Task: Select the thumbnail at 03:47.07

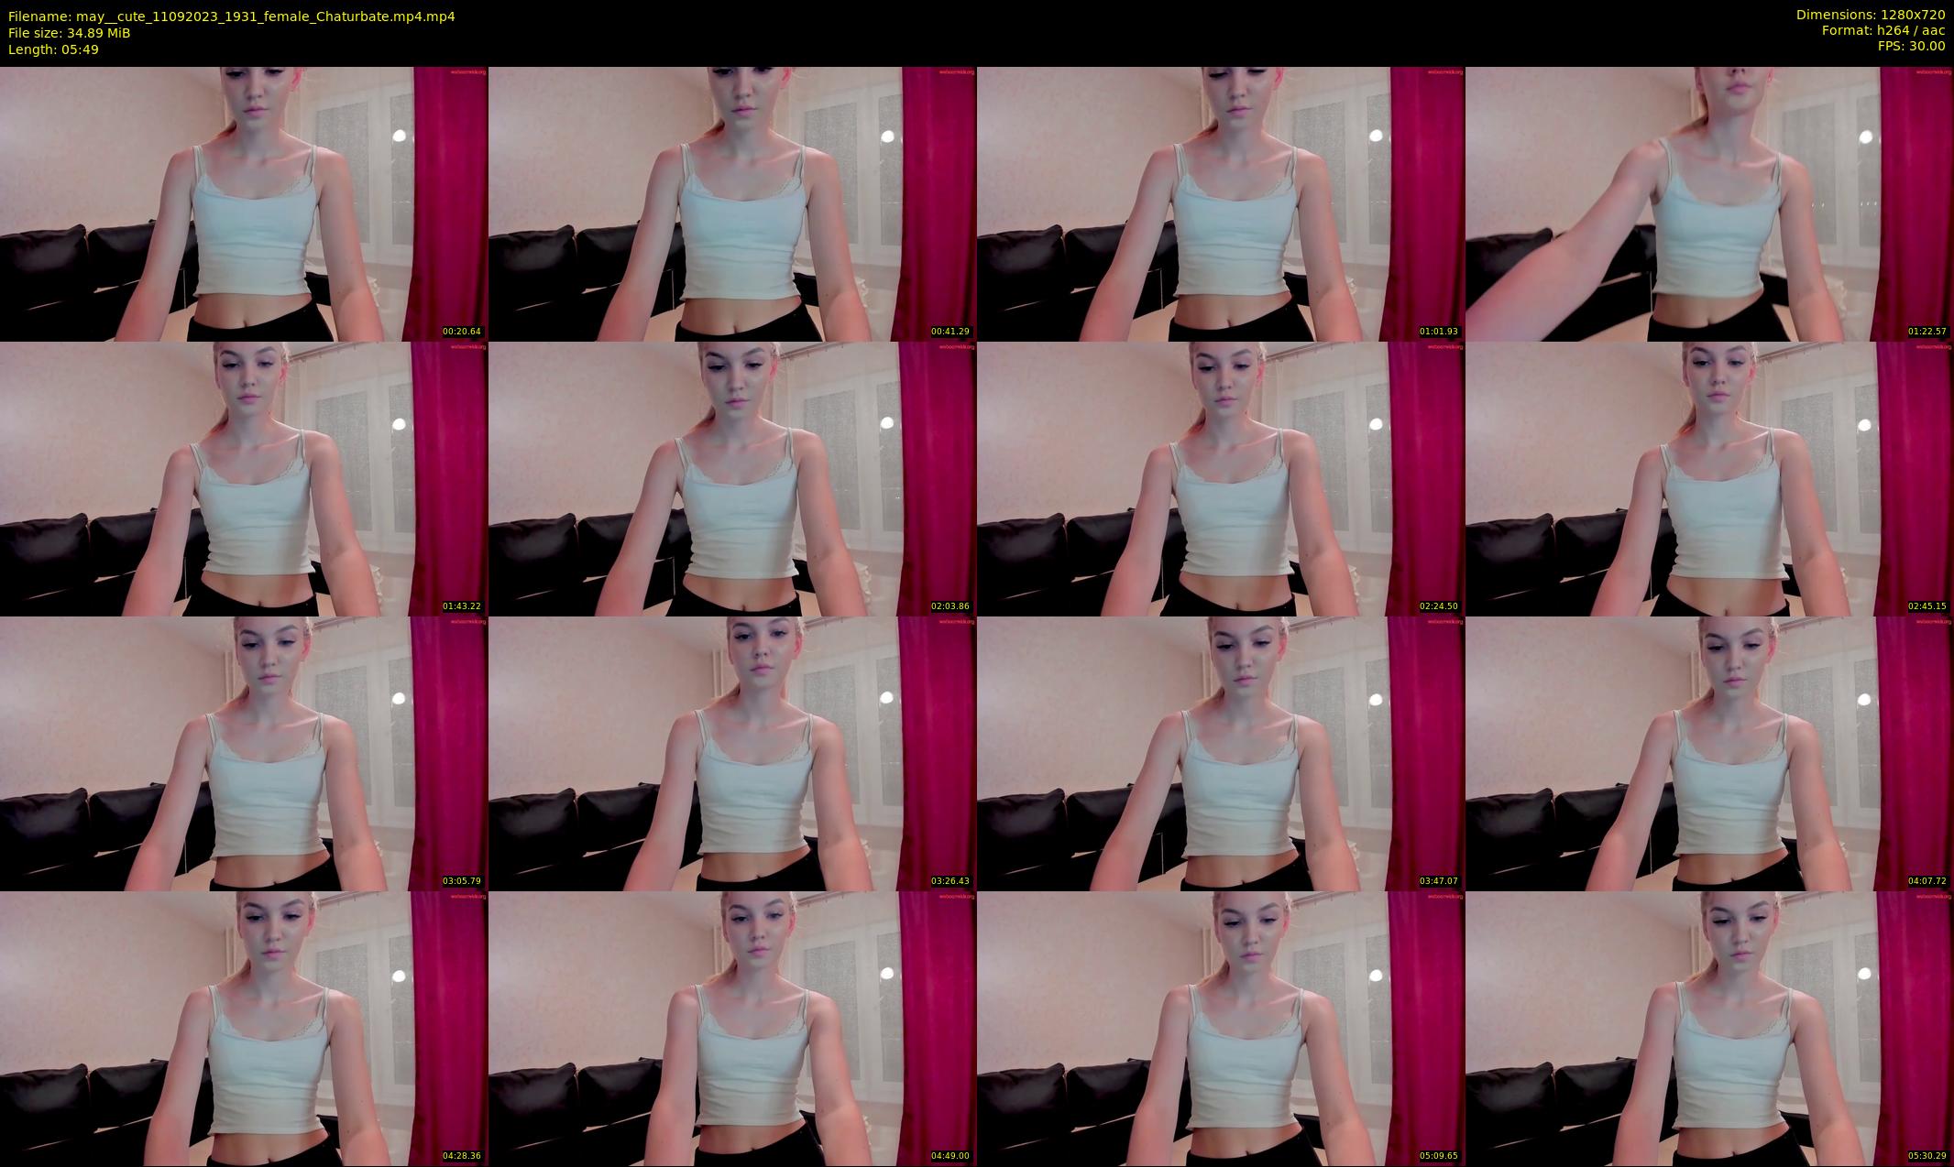Action: coord(1221,753)
